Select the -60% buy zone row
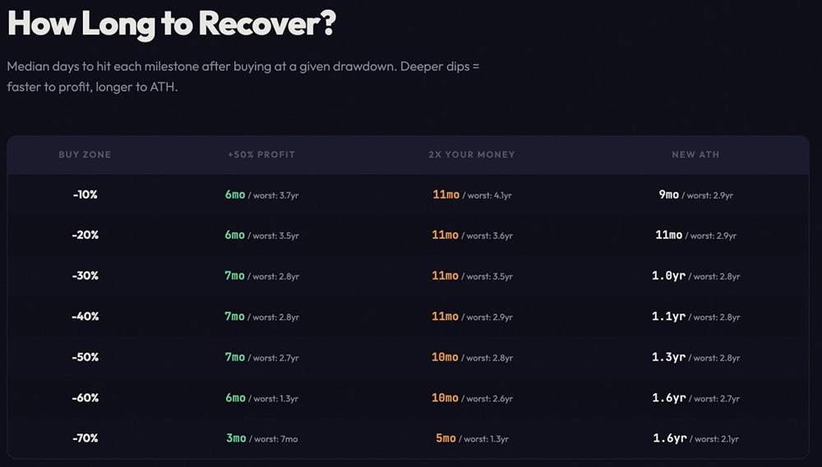Screen dimensions: 822x467 click(85, 397)
